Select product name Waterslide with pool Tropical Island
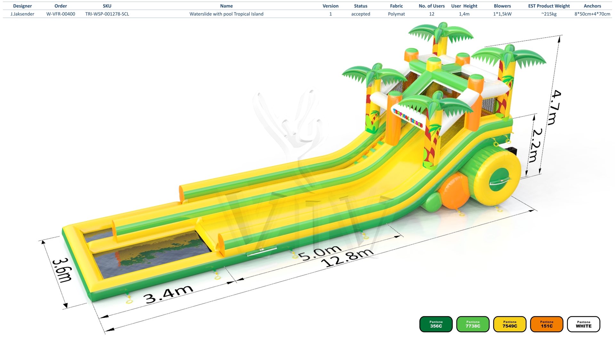The image size is (615, 346). pos(226,14)
